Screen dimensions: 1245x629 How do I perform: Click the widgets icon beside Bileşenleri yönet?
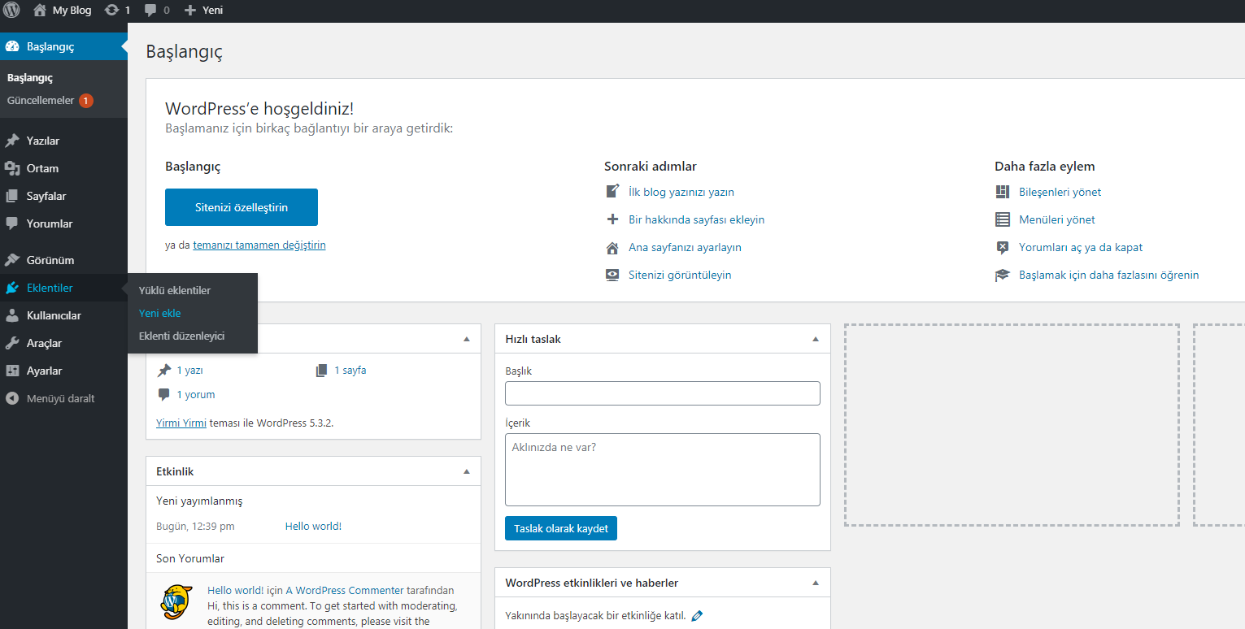click(x=1003, y=192)
